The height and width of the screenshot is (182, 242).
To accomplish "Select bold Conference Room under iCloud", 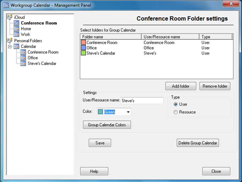I will pyautogui.click(x=39, y=23).
